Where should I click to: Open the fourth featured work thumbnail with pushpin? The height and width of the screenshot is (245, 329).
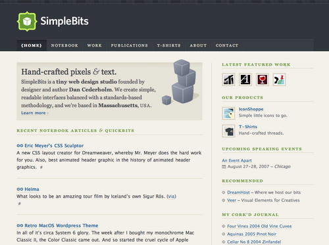(x=279, y=79)
